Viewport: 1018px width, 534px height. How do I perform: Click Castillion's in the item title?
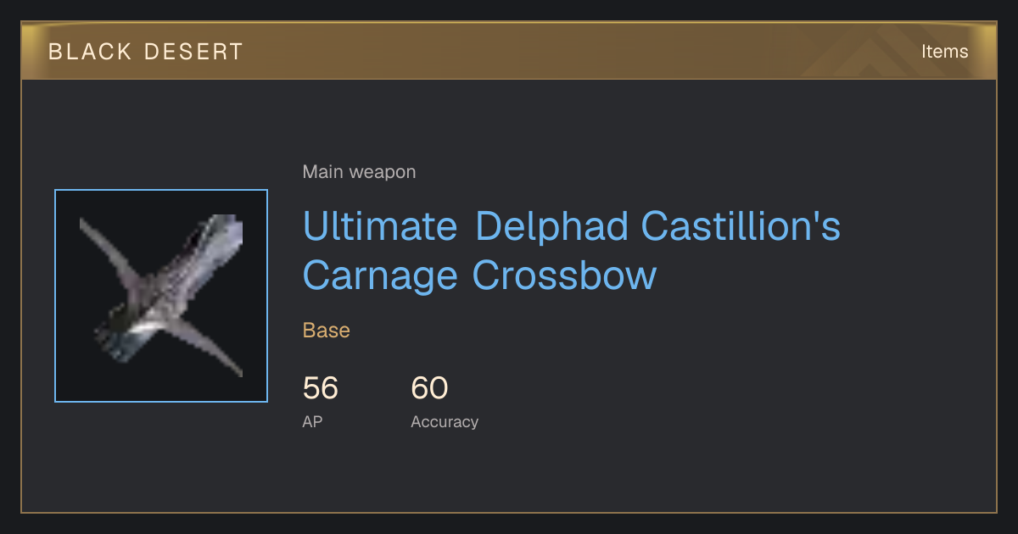[x=741, y=226]
